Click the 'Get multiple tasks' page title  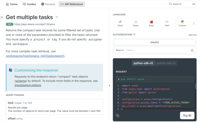coord(29,17)
